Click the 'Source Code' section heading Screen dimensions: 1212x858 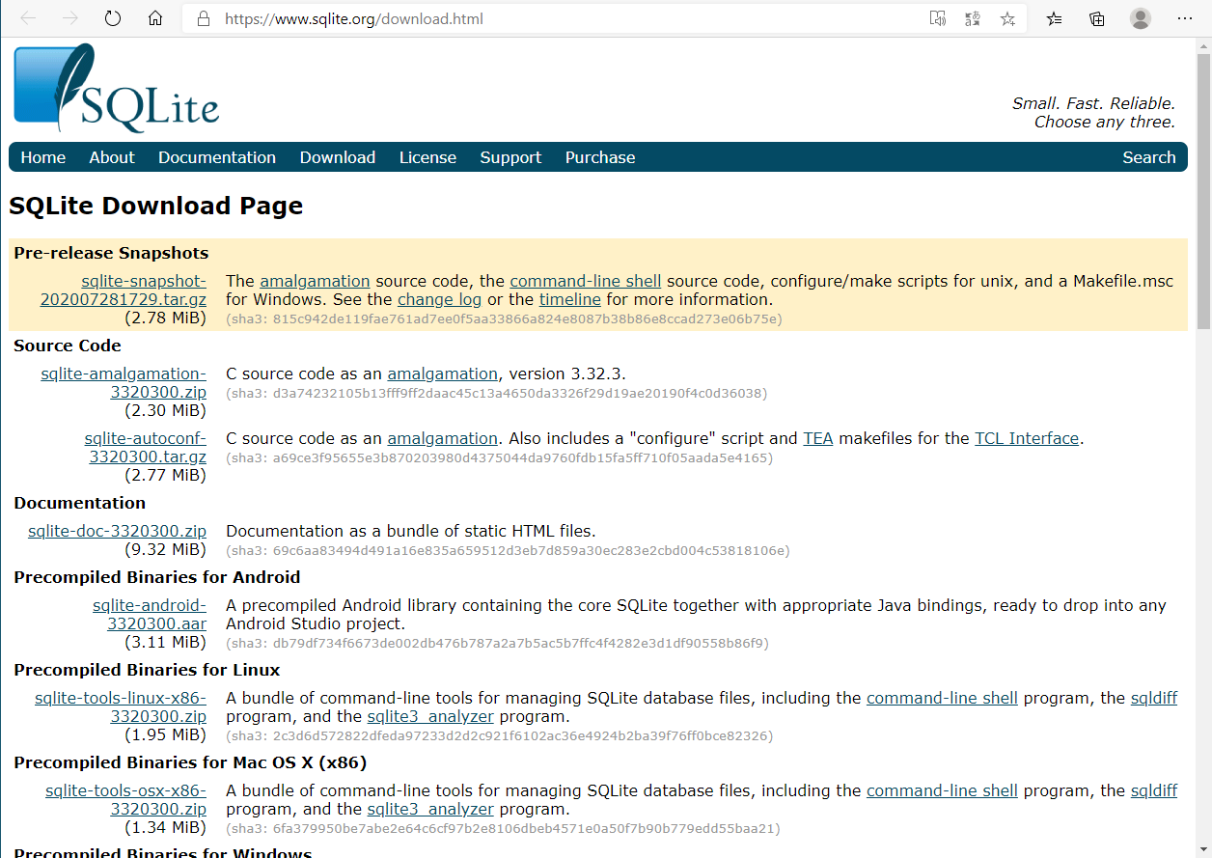(x=68, y=346)
